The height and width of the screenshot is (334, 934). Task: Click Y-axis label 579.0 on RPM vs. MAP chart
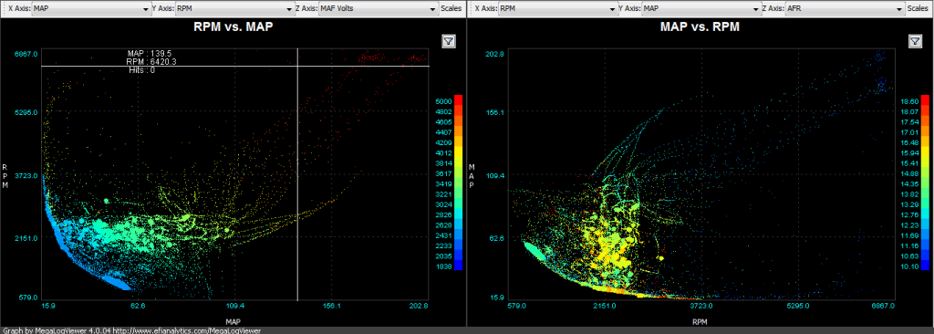coord(27,297)
